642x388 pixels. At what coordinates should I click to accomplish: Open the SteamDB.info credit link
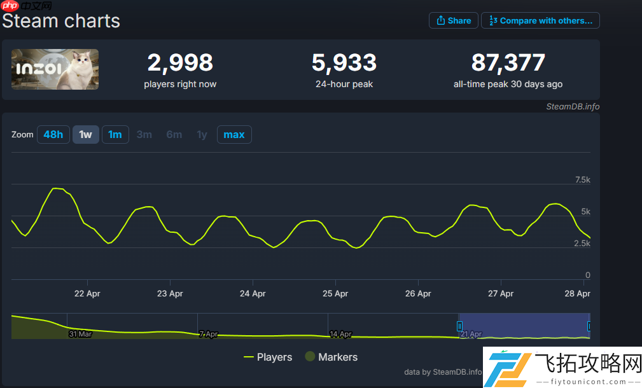click(x=573, y=106)
